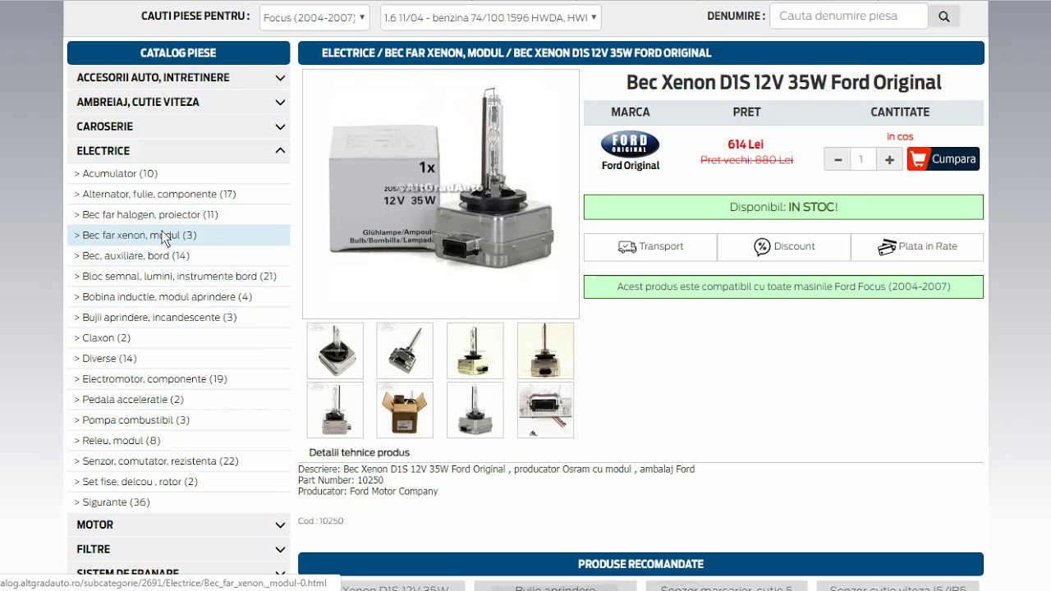Click the Plata in Rate cards icon
Viewport: 1051px width, 591px height.
click(887, 246)
